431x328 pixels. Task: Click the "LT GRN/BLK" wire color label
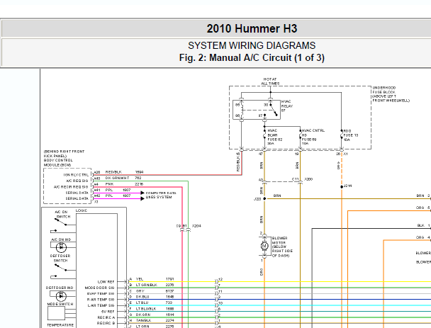point(146,285)
